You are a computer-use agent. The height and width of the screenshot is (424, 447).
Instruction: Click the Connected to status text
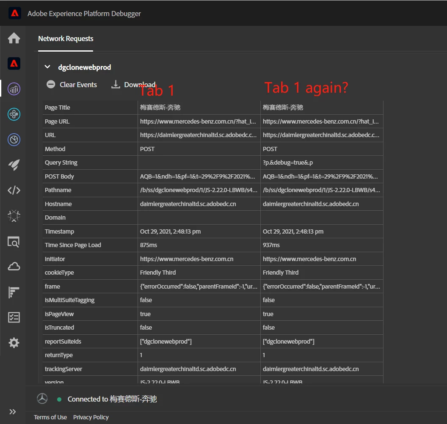coord(112,399)
